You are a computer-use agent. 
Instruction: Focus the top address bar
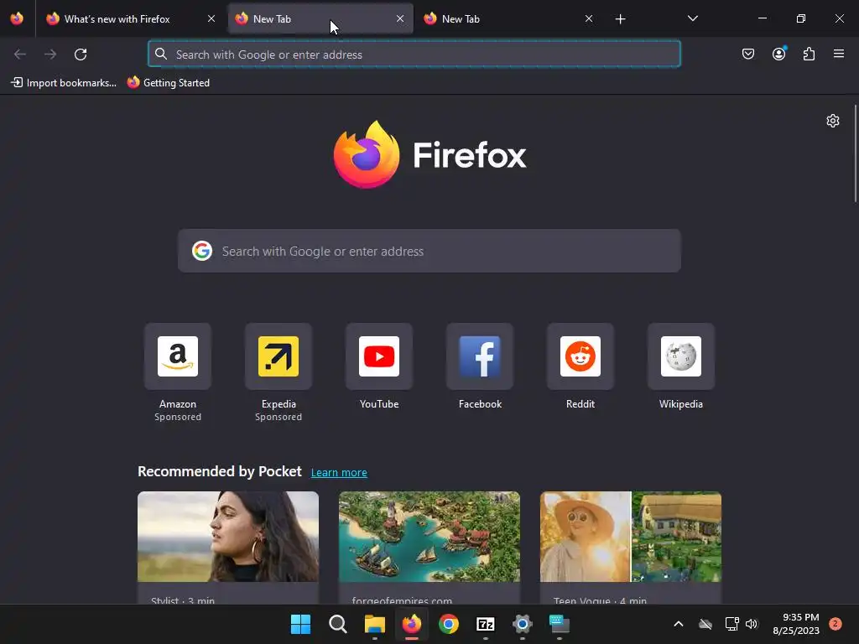click(x=414, y=55)
